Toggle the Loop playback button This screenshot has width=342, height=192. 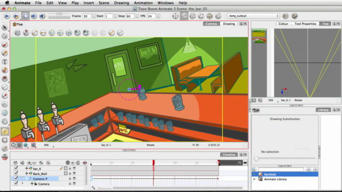[25, 16]
